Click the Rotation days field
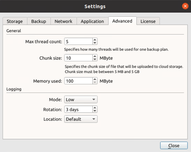This screenshot has width=191, height=152. click(78, 109)
